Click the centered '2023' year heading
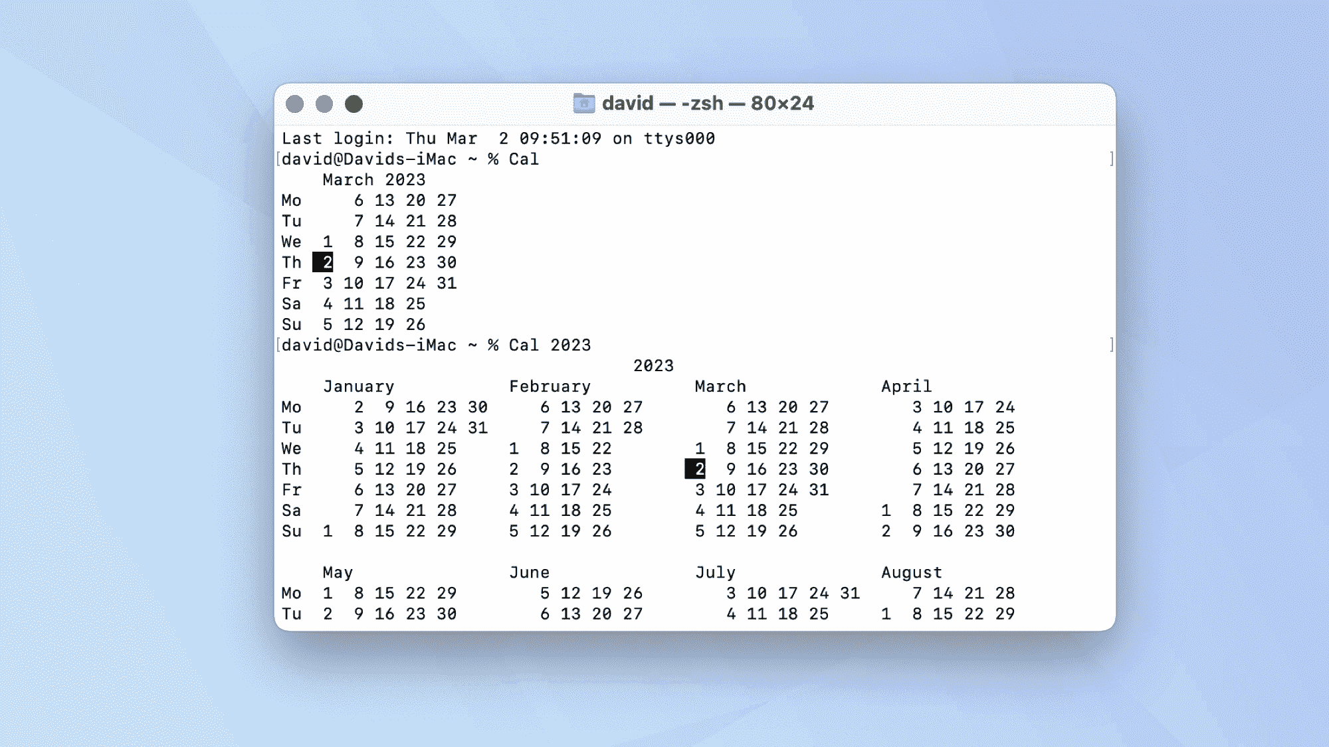Image resolution: width=1329 pixels, height=747 pixels. pos(654,366)
